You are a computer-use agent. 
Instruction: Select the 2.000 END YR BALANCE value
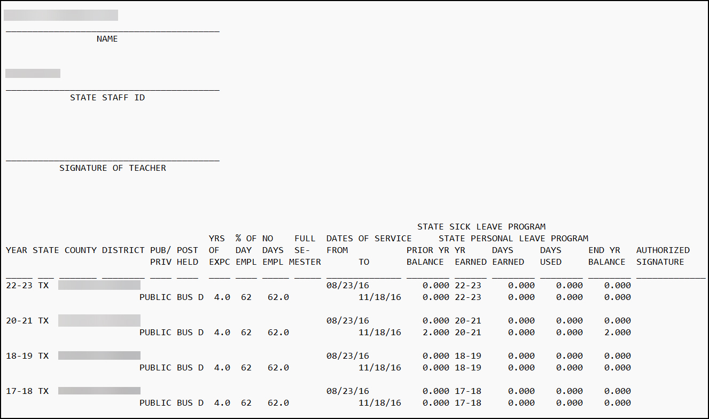tap(618, 332)
